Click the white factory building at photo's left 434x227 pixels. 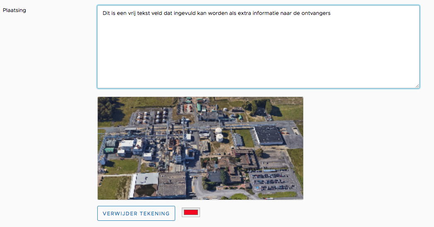click(x=129, y=146)
